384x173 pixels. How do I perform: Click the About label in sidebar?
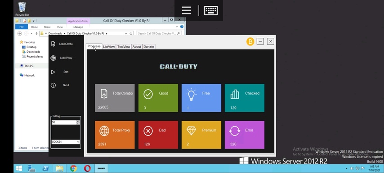[66, 85]
